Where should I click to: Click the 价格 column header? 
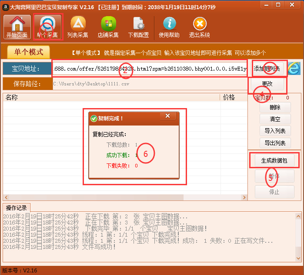(234, 97)
